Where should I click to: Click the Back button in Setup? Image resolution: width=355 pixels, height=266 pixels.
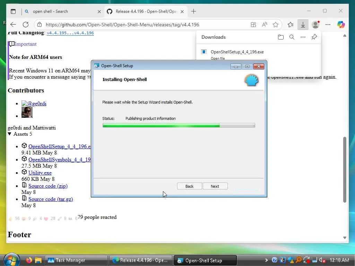pos(189,186)
